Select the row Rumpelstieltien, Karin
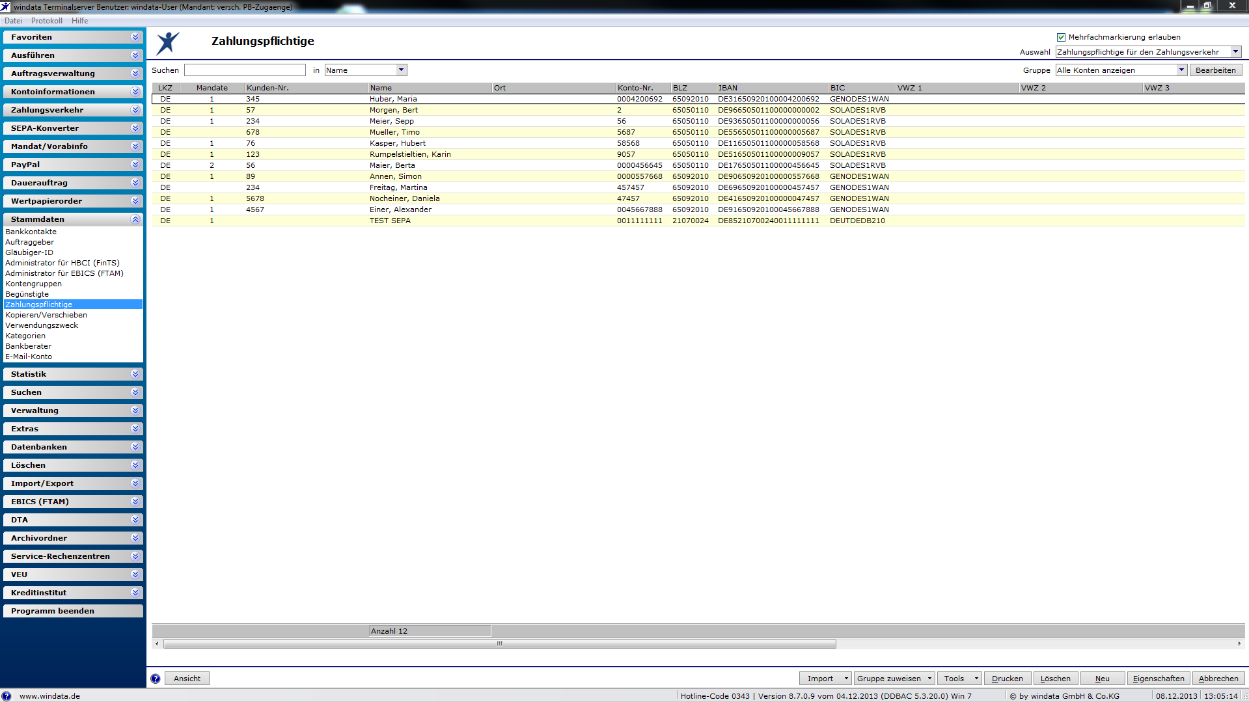 pyautogui.click(x=698, y=154)
